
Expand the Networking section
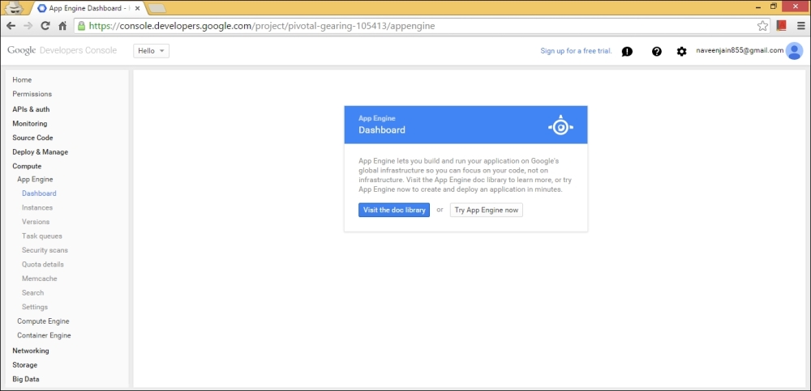(x=31, y=351)
